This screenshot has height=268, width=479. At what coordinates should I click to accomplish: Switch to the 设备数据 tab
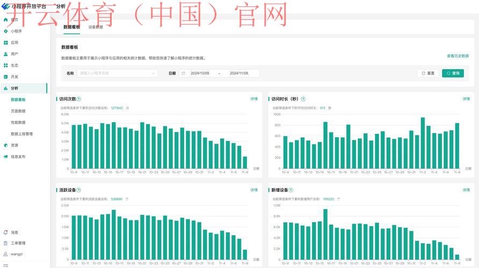96,27
